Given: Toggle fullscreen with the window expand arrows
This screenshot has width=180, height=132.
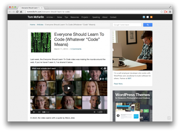Looking at the screenshot, I should click(x=170, y=7).
